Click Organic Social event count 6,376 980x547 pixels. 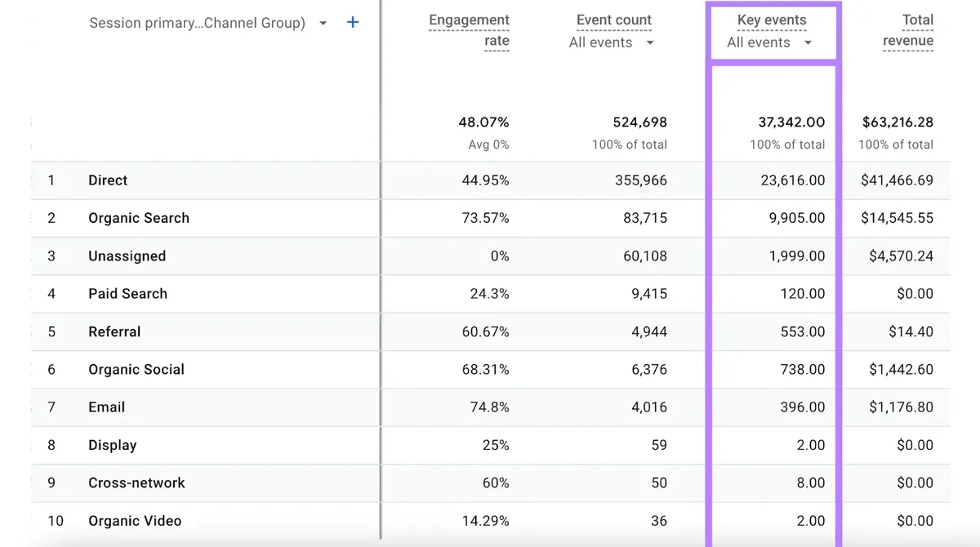649,369
